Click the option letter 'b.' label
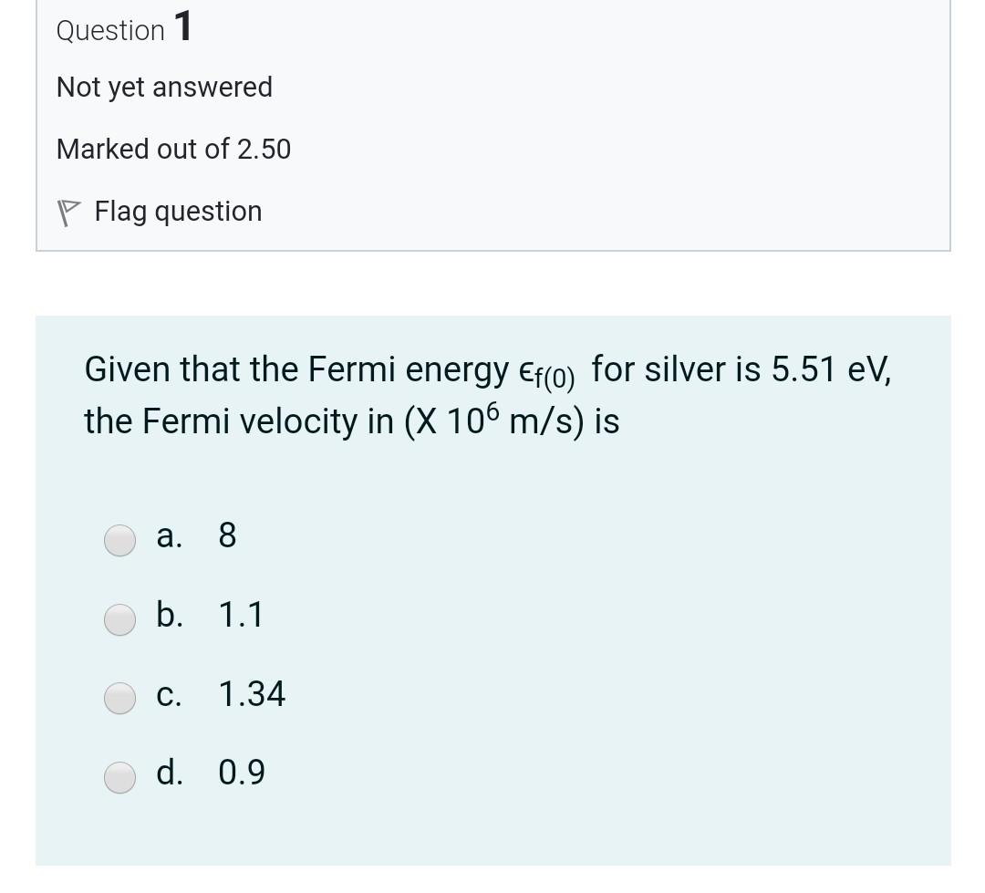Screen dimensions: 985x893 tap(170, 614)
